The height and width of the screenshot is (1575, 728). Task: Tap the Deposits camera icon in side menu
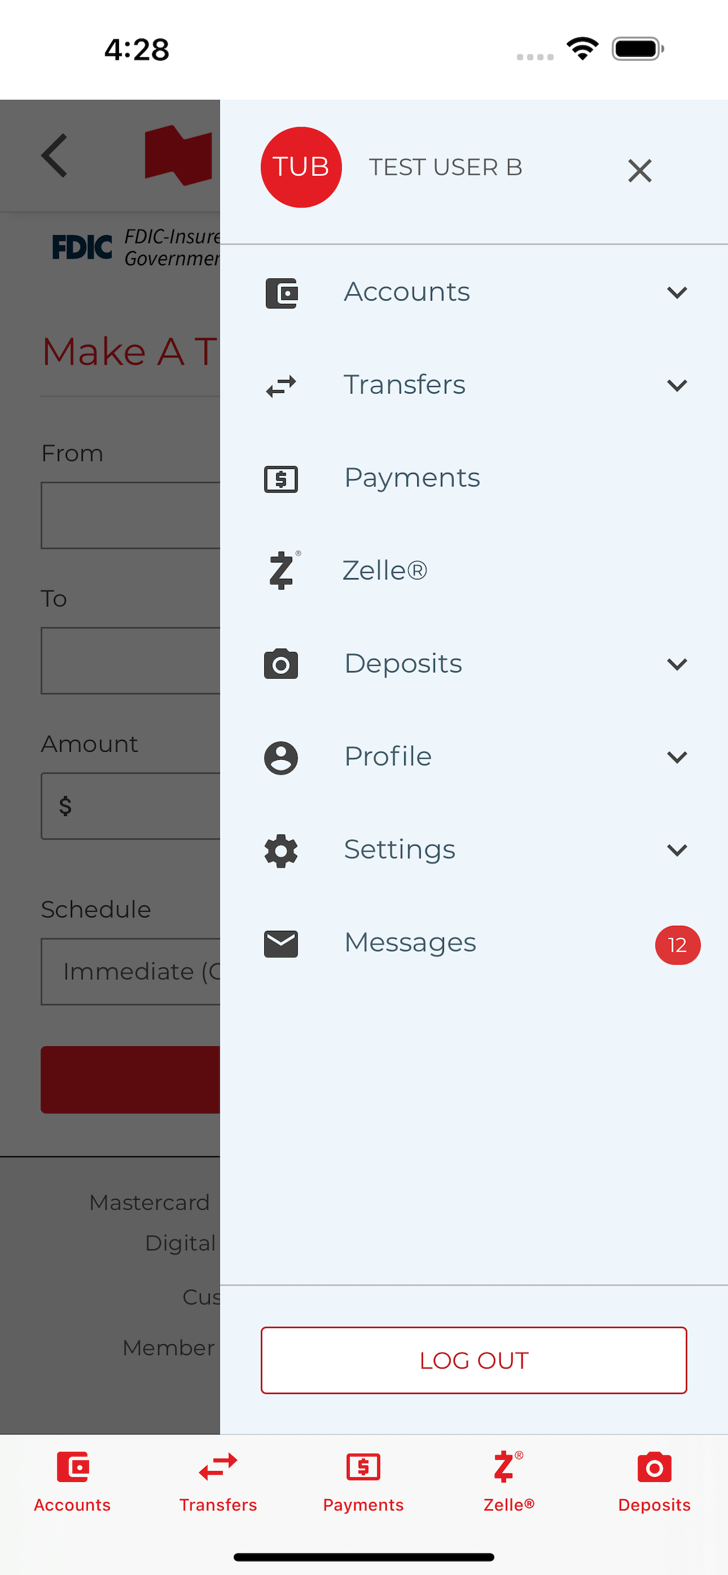281,664
